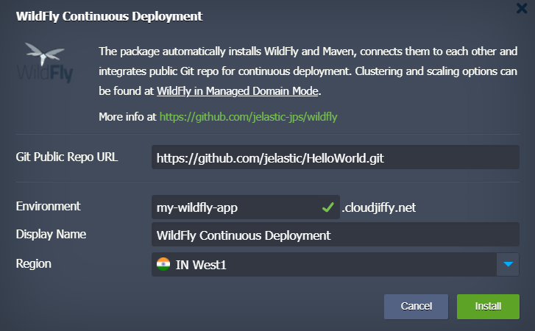Open the jelastic-jps/wildfly GitHub link
Viewport: 535px width, 331px height.
pyautogui.click(x=248, y=116)
